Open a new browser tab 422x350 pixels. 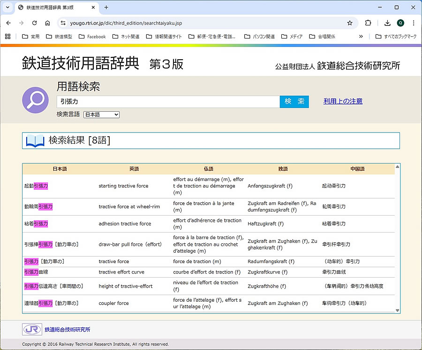click(x=106, y=8)
